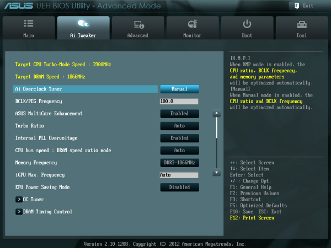Open the Main tab
Screen dimensions: 331x248
29,28
